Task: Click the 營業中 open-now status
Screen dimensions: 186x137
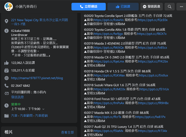Action: pyautogui.click(x=16, y=104)
